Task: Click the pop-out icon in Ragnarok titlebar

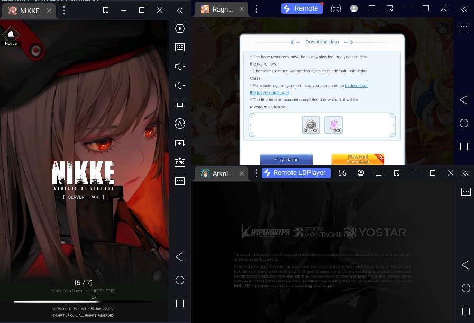Action: (x=390, y=8)
